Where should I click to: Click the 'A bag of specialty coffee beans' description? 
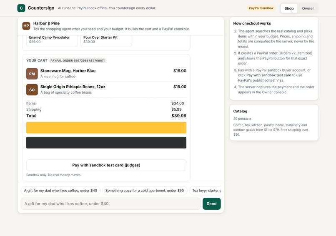[66, 92]
